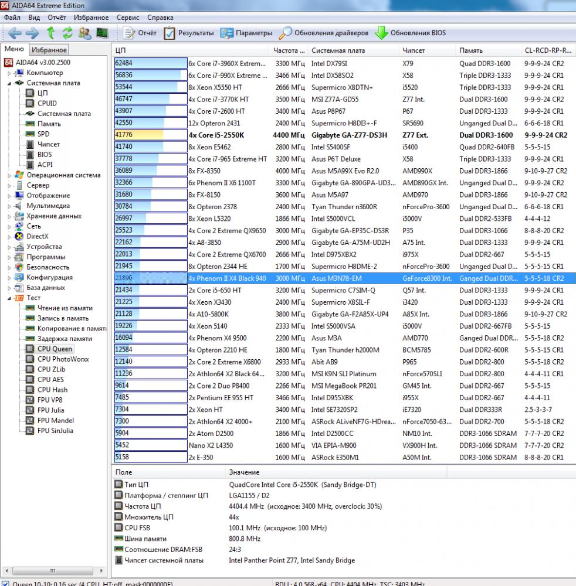Click the DirectX tree icon
This screenshot has width=576, height=586.
[x=19, y=236]
